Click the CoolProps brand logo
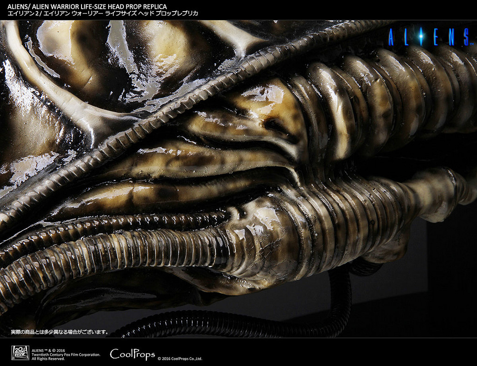Image resolution: width=477 pixels, height=366 pixels. [133, 354]
